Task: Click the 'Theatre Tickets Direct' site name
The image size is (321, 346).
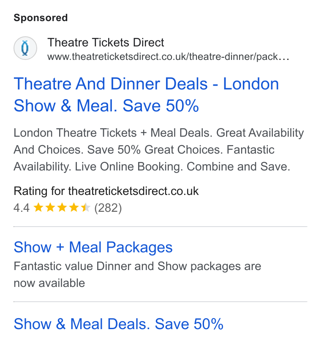Action: tap(106, 42)
